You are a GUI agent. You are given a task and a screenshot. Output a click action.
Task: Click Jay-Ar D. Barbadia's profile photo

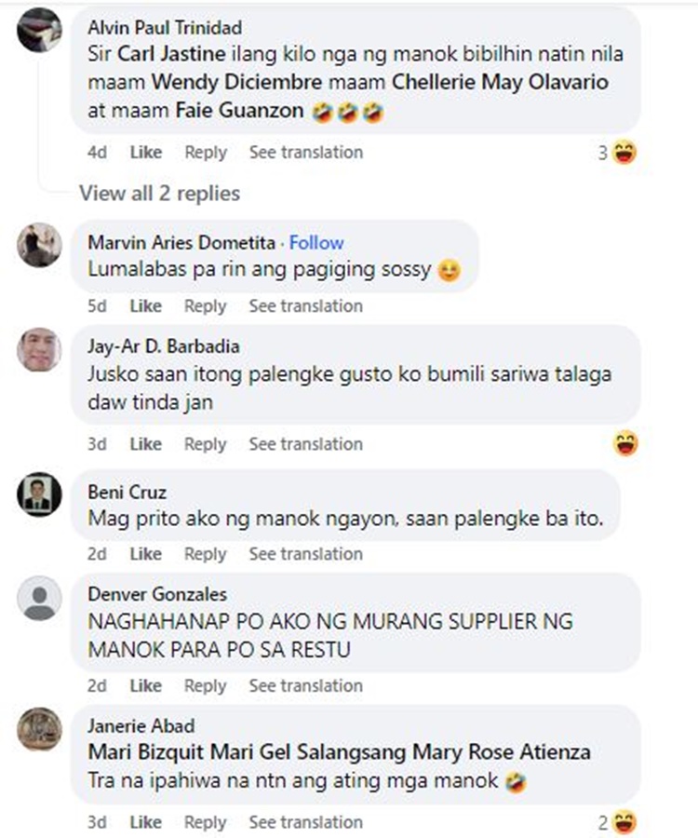[x=39, y=349]
